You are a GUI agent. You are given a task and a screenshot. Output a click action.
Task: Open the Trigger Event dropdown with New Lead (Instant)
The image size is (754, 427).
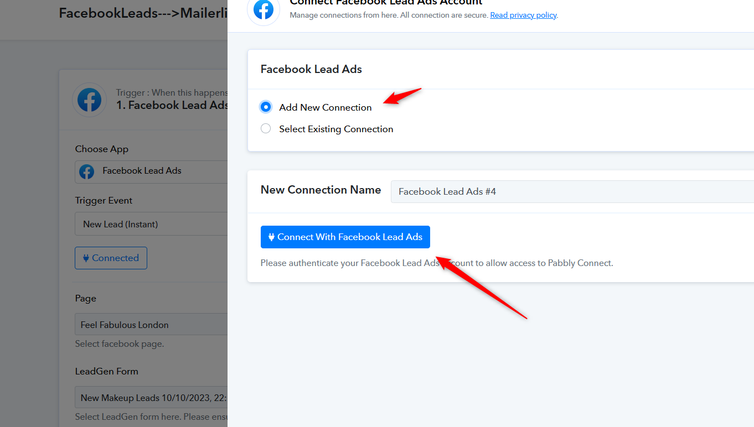tap(151, 224)
